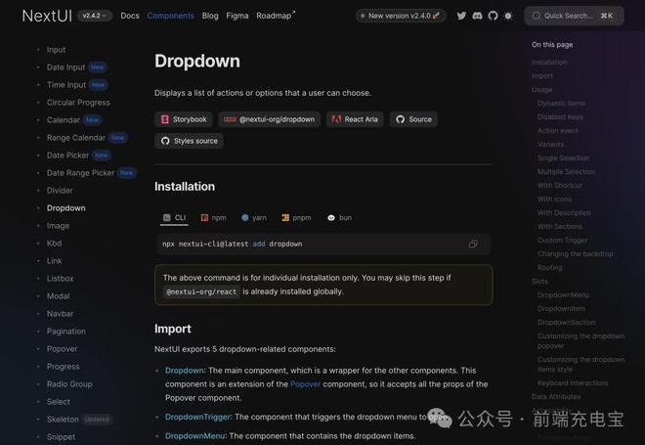Copy the npx install command
Screen dimensions: 645x445
473,244
